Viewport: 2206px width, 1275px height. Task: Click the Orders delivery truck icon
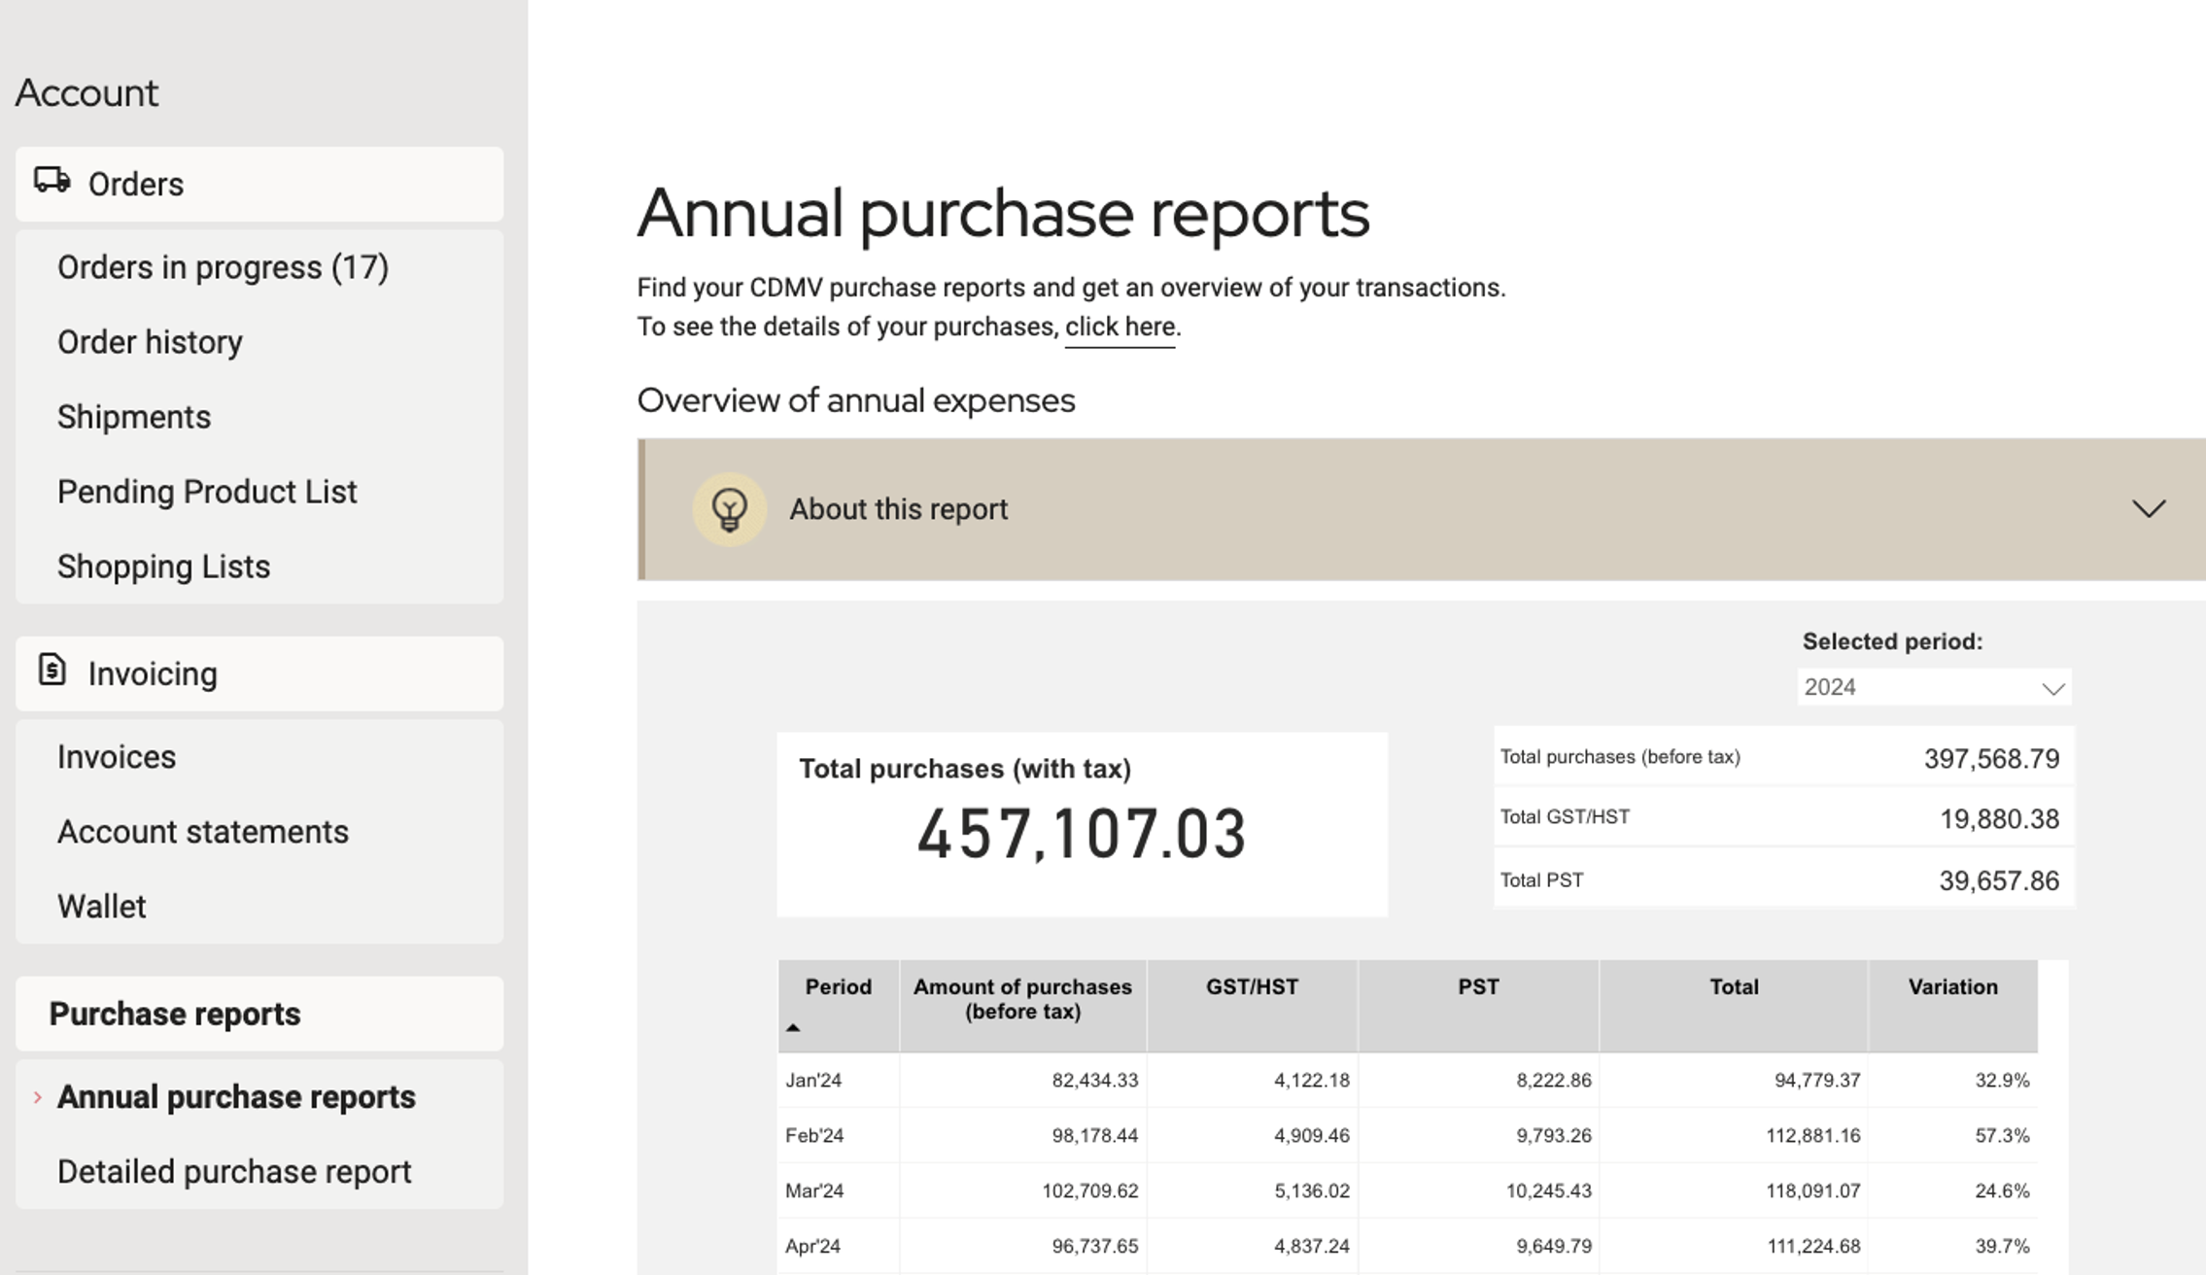point(52,182)
